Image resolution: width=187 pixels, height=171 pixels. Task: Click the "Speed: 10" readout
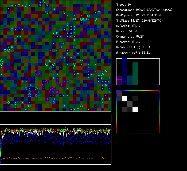point(123,5)
